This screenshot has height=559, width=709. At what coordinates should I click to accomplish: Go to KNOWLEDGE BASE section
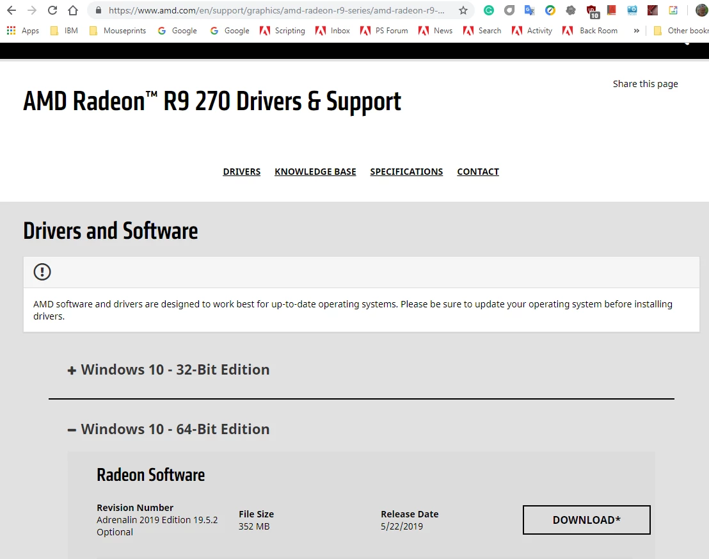[315, 172]
